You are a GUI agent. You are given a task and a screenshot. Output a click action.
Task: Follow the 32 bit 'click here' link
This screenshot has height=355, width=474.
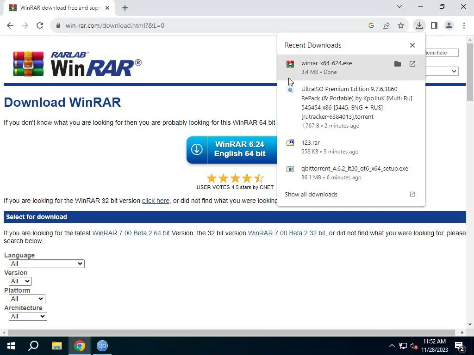tap(156, 201)
